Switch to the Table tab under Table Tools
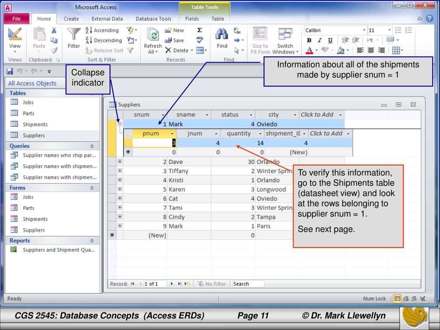 click(218, 19)
